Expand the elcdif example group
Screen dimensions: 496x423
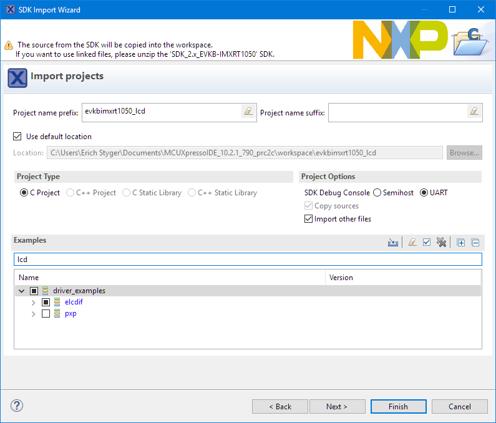34,303
